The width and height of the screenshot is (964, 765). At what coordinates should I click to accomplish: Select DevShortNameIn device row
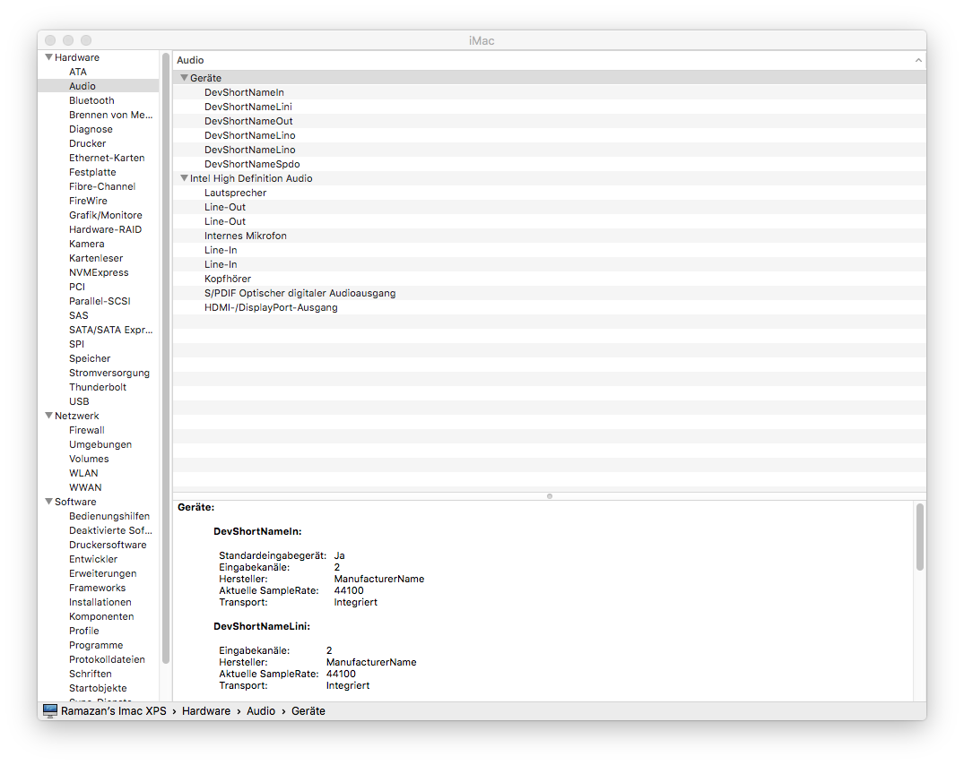549,92
